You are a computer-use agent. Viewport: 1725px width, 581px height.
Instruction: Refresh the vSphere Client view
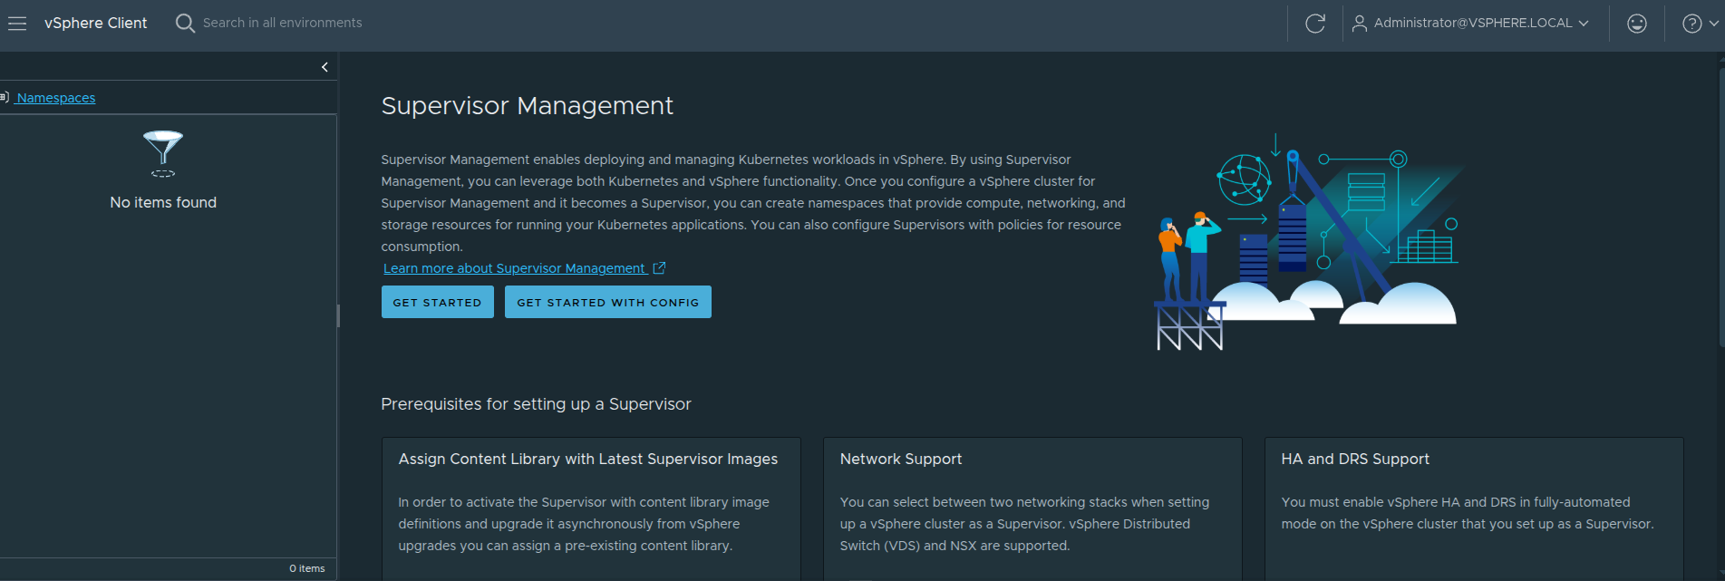[x=1314, y=24]
